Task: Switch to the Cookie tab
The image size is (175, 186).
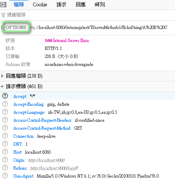Action: click(x=40, y=5)
